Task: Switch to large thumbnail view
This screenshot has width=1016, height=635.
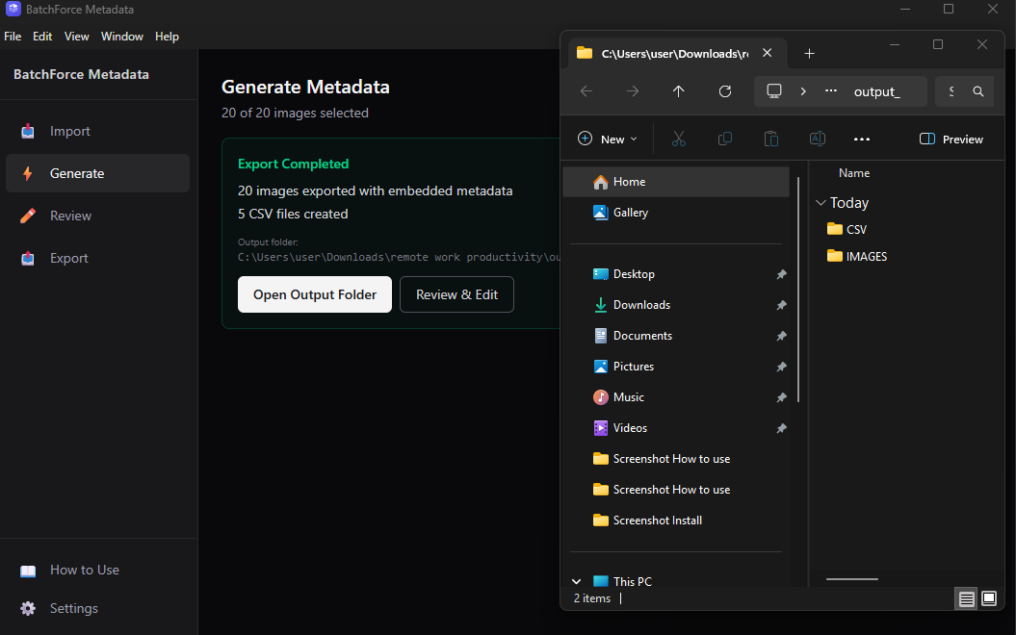Action: pos(989,598)
